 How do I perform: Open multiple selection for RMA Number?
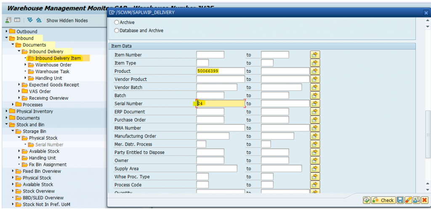(315, 128)
